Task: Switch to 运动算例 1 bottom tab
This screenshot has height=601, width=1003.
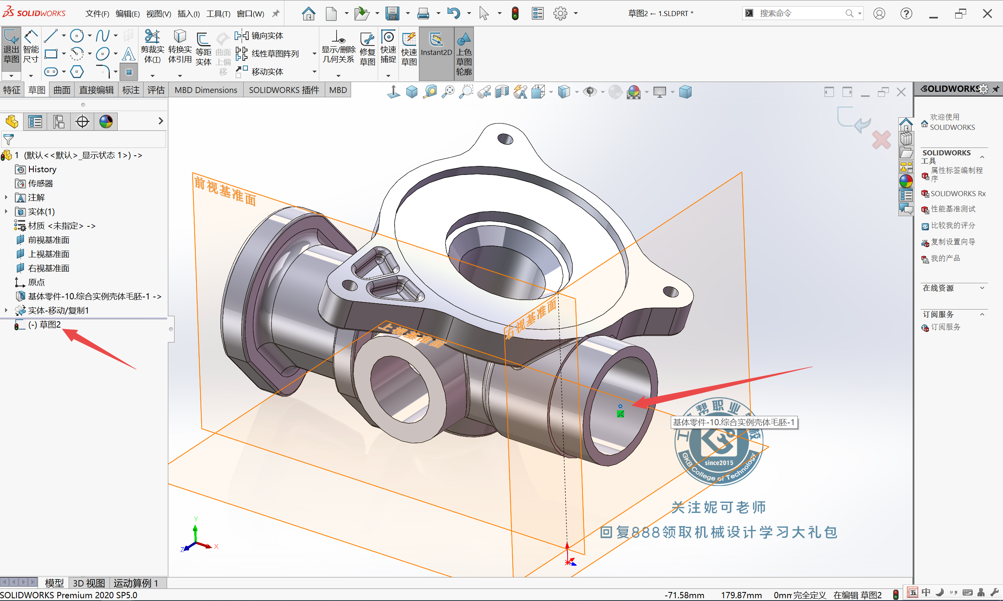Action: pos(136,583)
